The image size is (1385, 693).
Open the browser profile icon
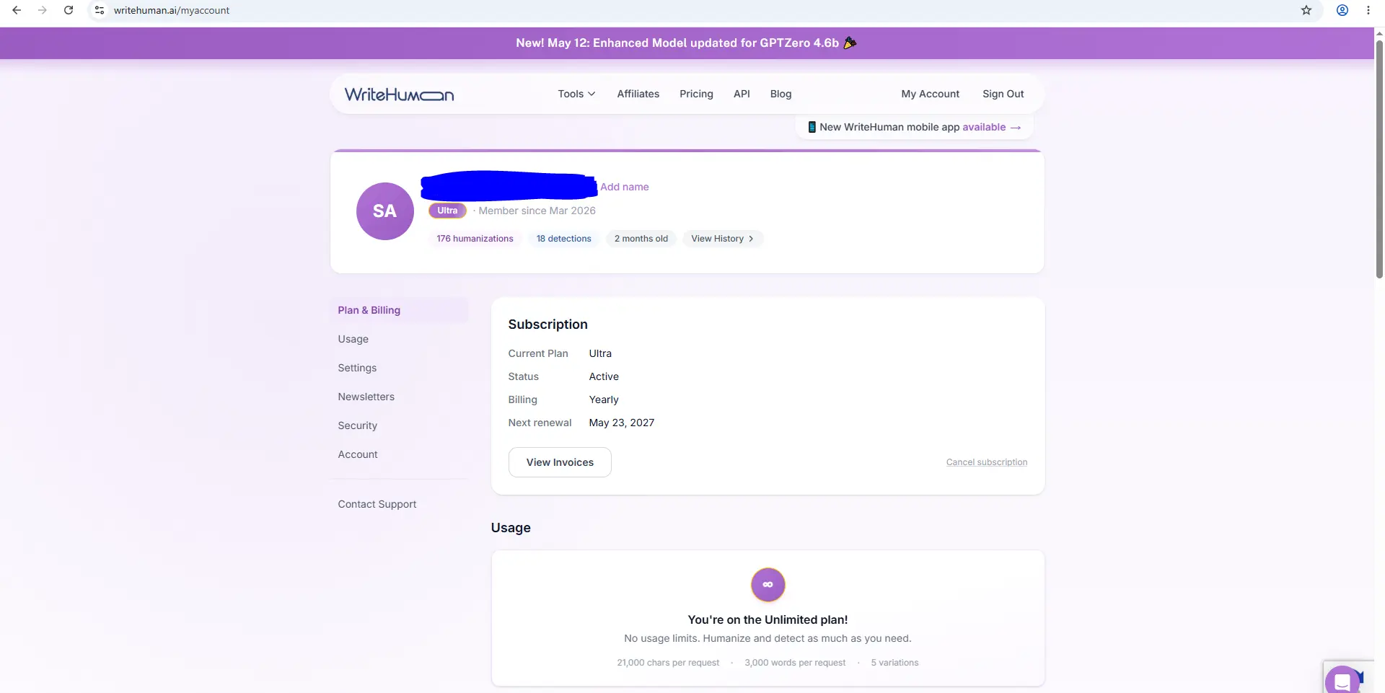1342,10
